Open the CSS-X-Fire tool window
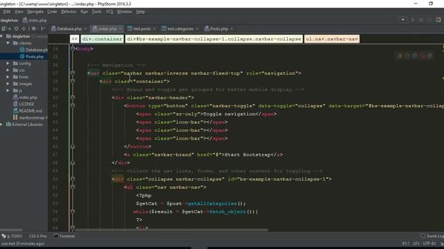This screenshot has width=444, height=249. tap(37, 236)
